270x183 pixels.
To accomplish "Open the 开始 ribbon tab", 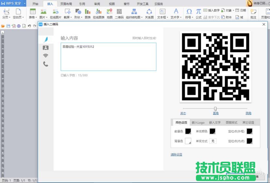I will click(x=35, y=4).
